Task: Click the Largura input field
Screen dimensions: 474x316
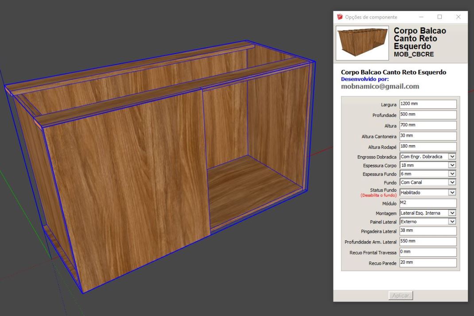Action: coord(427,104)
